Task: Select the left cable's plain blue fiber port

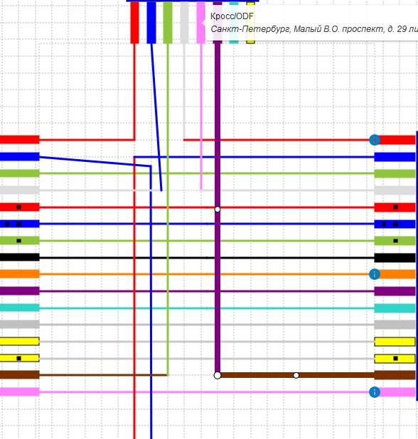Action: (x=20, y=156)
